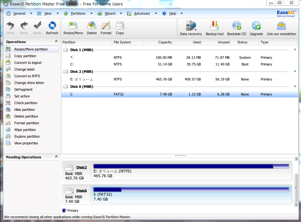Click Join our newsletter icon
The width and height of the screenshot is (301, 222).
(281, 28)
